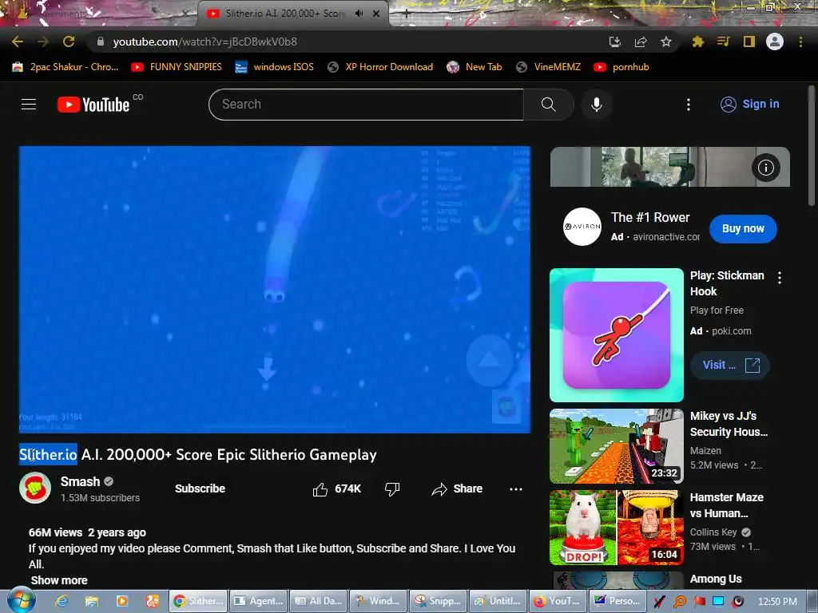
Task: Open YouTube settings three-dot menu
Action: (x=689, y=105)
